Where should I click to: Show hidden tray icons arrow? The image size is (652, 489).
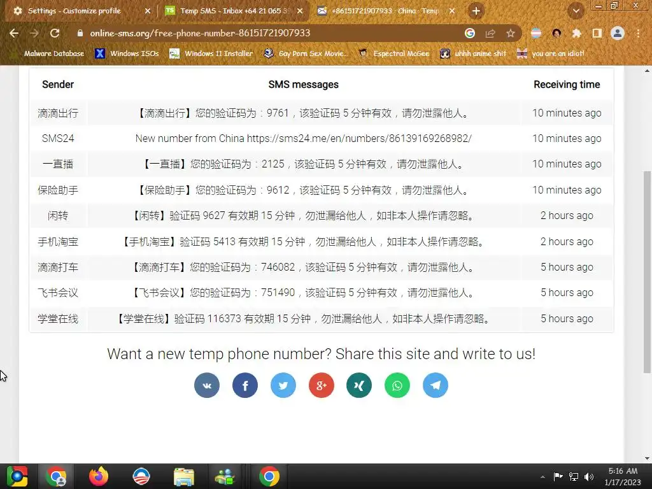click(542, 477)
